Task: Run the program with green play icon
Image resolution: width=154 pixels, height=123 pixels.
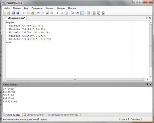Action: click(58, 13)
